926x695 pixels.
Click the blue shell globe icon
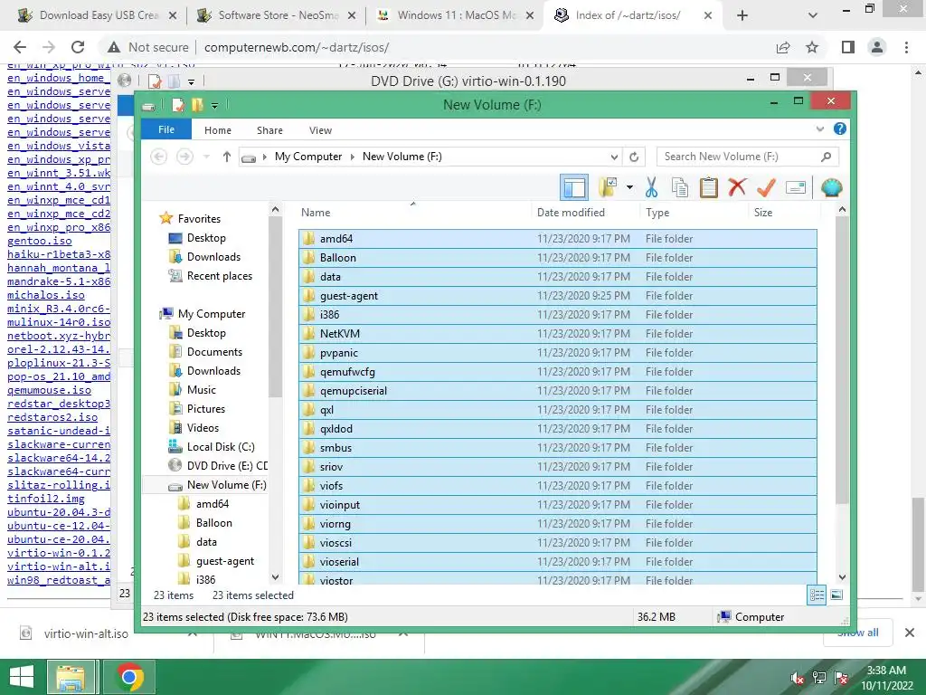point(832,188)
